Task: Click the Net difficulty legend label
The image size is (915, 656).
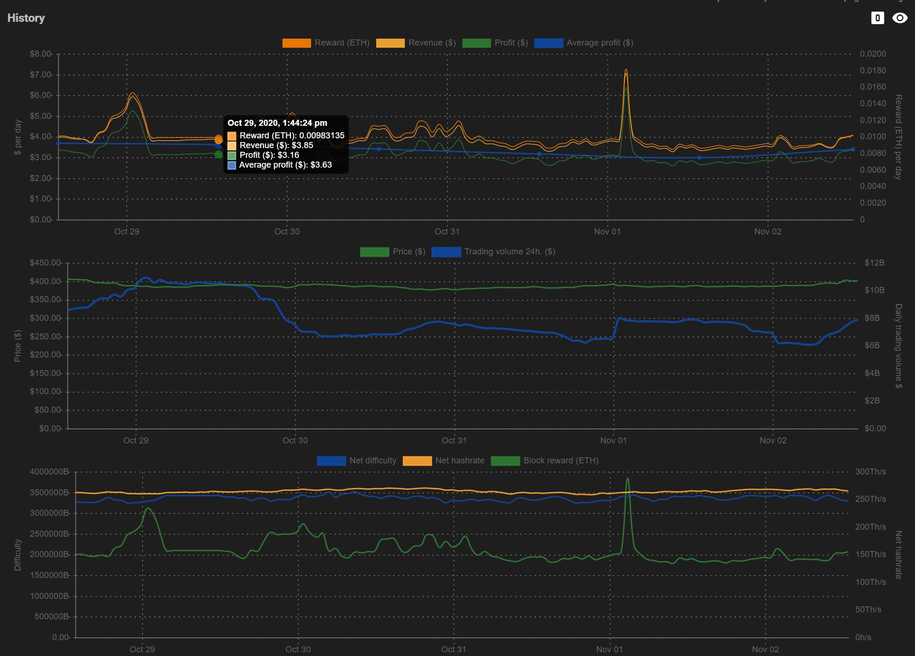Action: click(373, 461)
